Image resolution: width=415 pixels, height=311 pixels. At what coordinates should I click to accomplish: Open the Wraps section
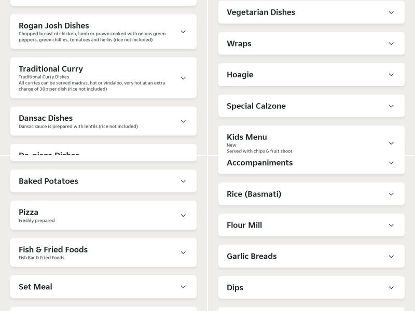point(310,44)
